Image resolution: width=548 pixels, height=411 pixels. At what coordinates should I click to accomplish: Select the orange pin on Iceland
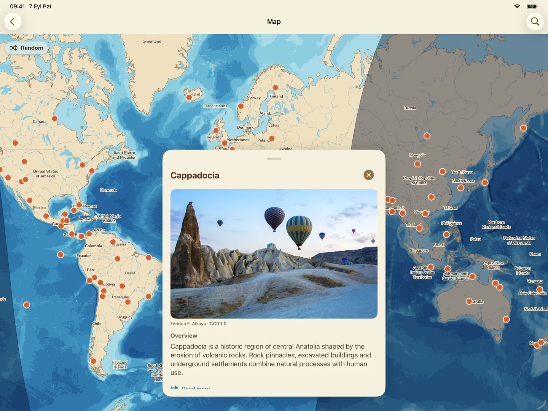189,97
